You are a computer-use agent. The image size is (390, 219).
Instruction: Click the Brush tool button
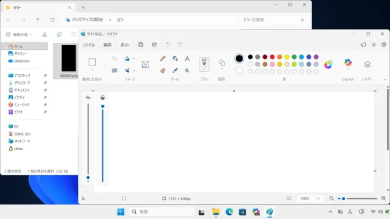click(204, 61)
